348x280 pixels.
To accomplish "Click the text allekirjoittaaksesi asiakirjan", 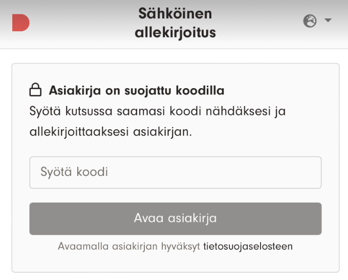I will pyautogui.click(x=111, y=131).
